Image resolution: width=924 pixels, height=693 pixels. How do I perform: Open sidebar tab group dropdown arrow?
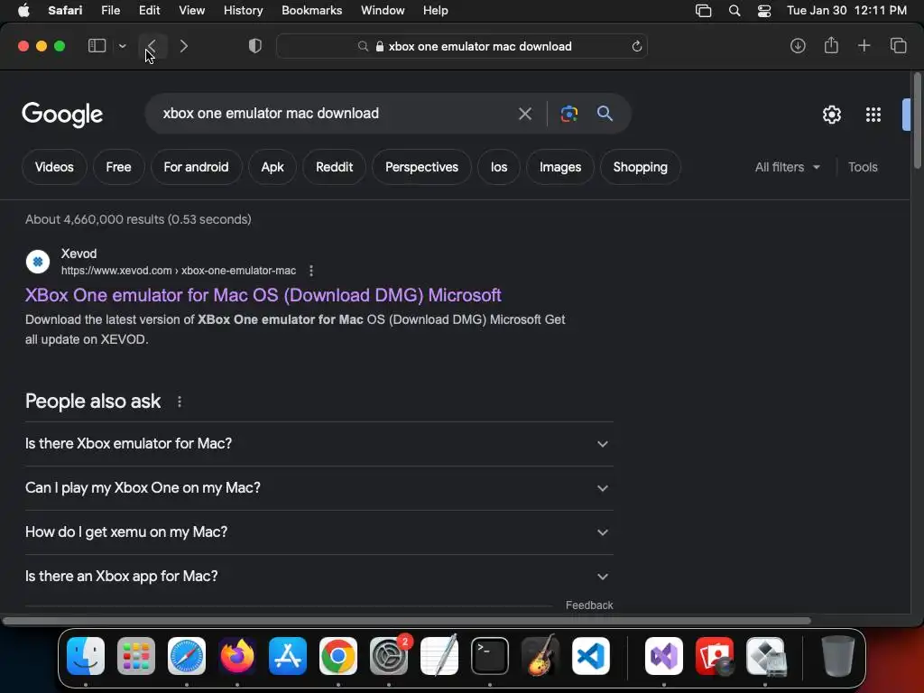pos(122,46)
